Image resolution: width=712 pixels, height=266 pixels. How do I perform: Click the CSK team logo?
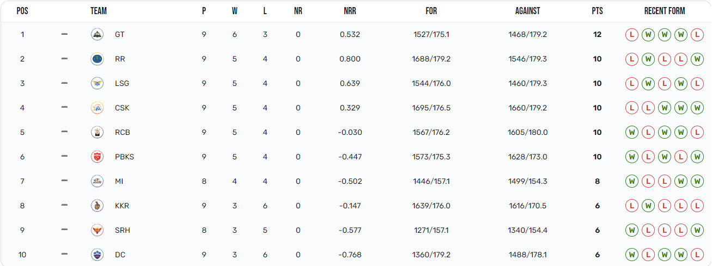click(x=97, y=108)
